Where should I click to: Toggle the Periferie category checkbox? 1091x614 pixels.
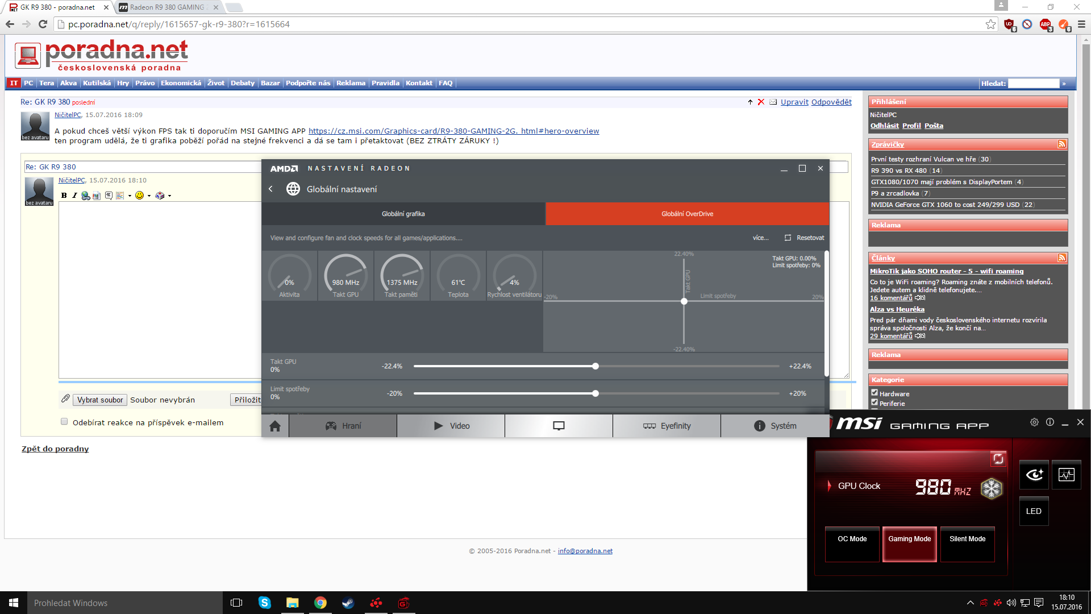(875, 402)
